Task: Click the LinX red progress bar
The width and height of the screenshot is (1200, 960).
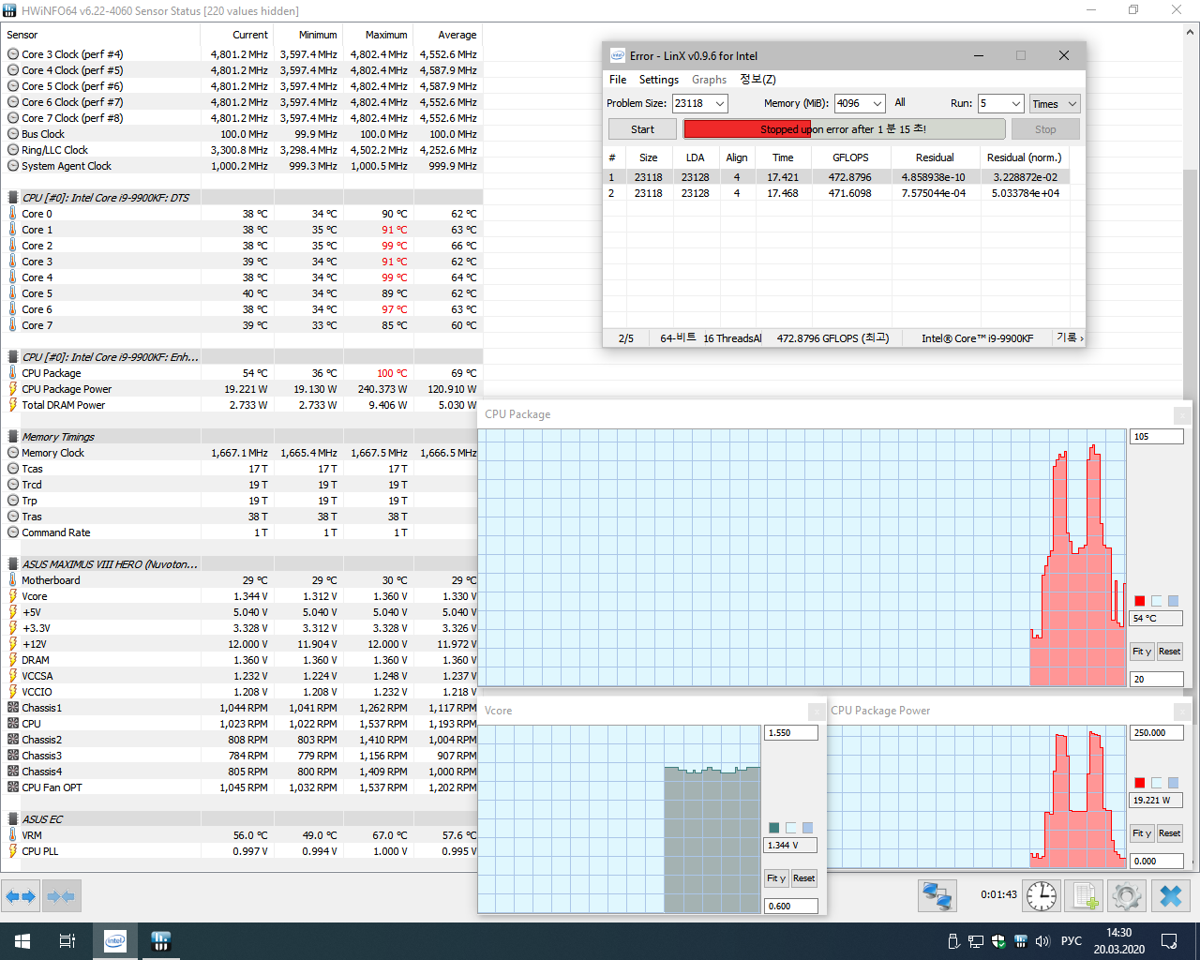Action: point(844,129)
